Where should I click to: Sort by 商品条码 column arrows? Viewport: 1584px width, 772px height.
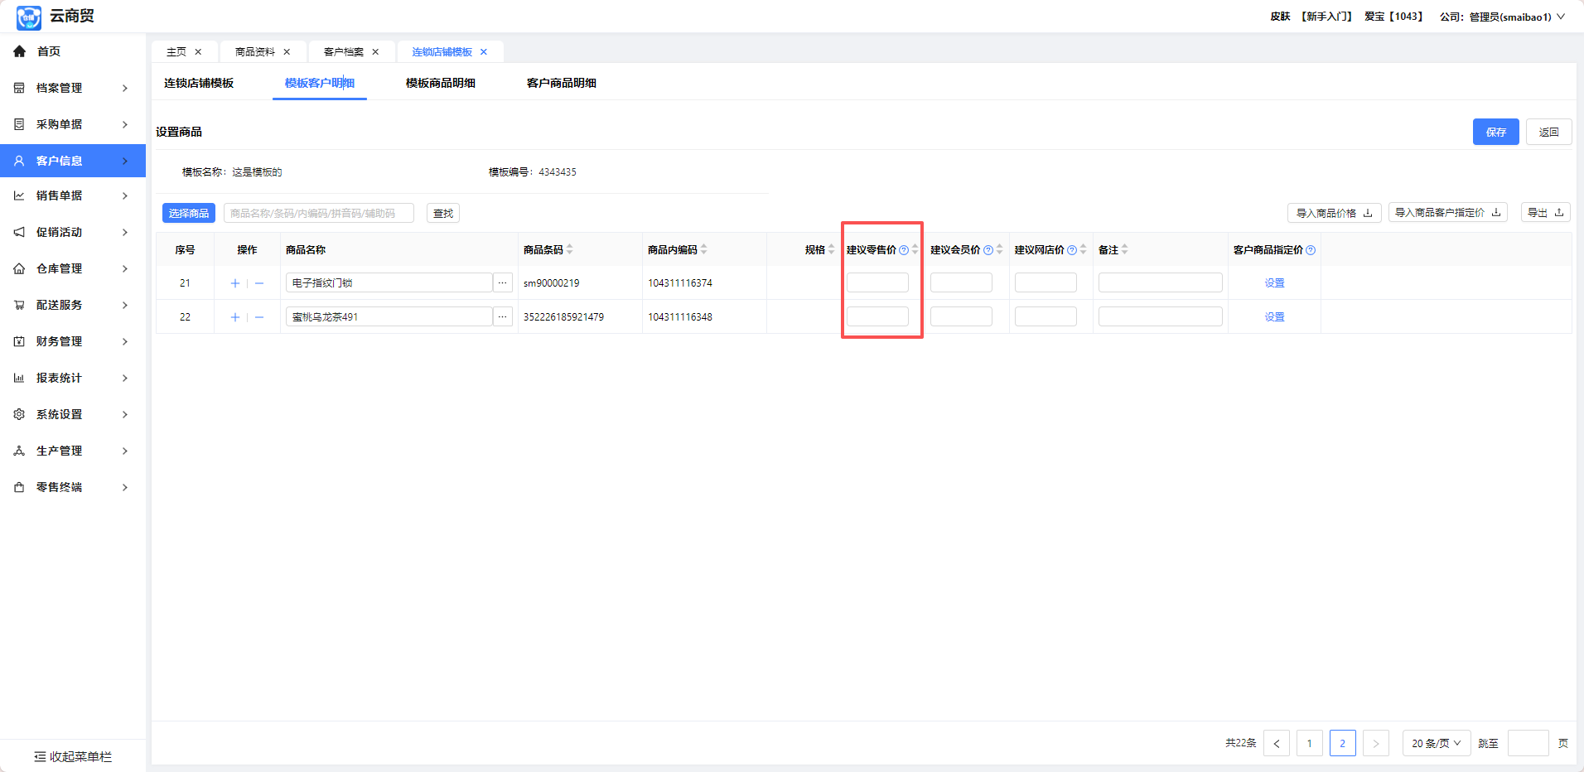coord(570,249)
